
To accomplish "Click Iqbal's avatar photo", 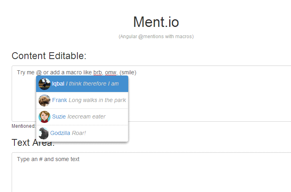I will (x=44, y=84).
